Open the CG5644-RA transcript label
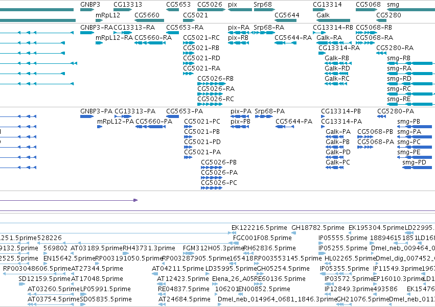The image size is (435, 307). [293, 38]
